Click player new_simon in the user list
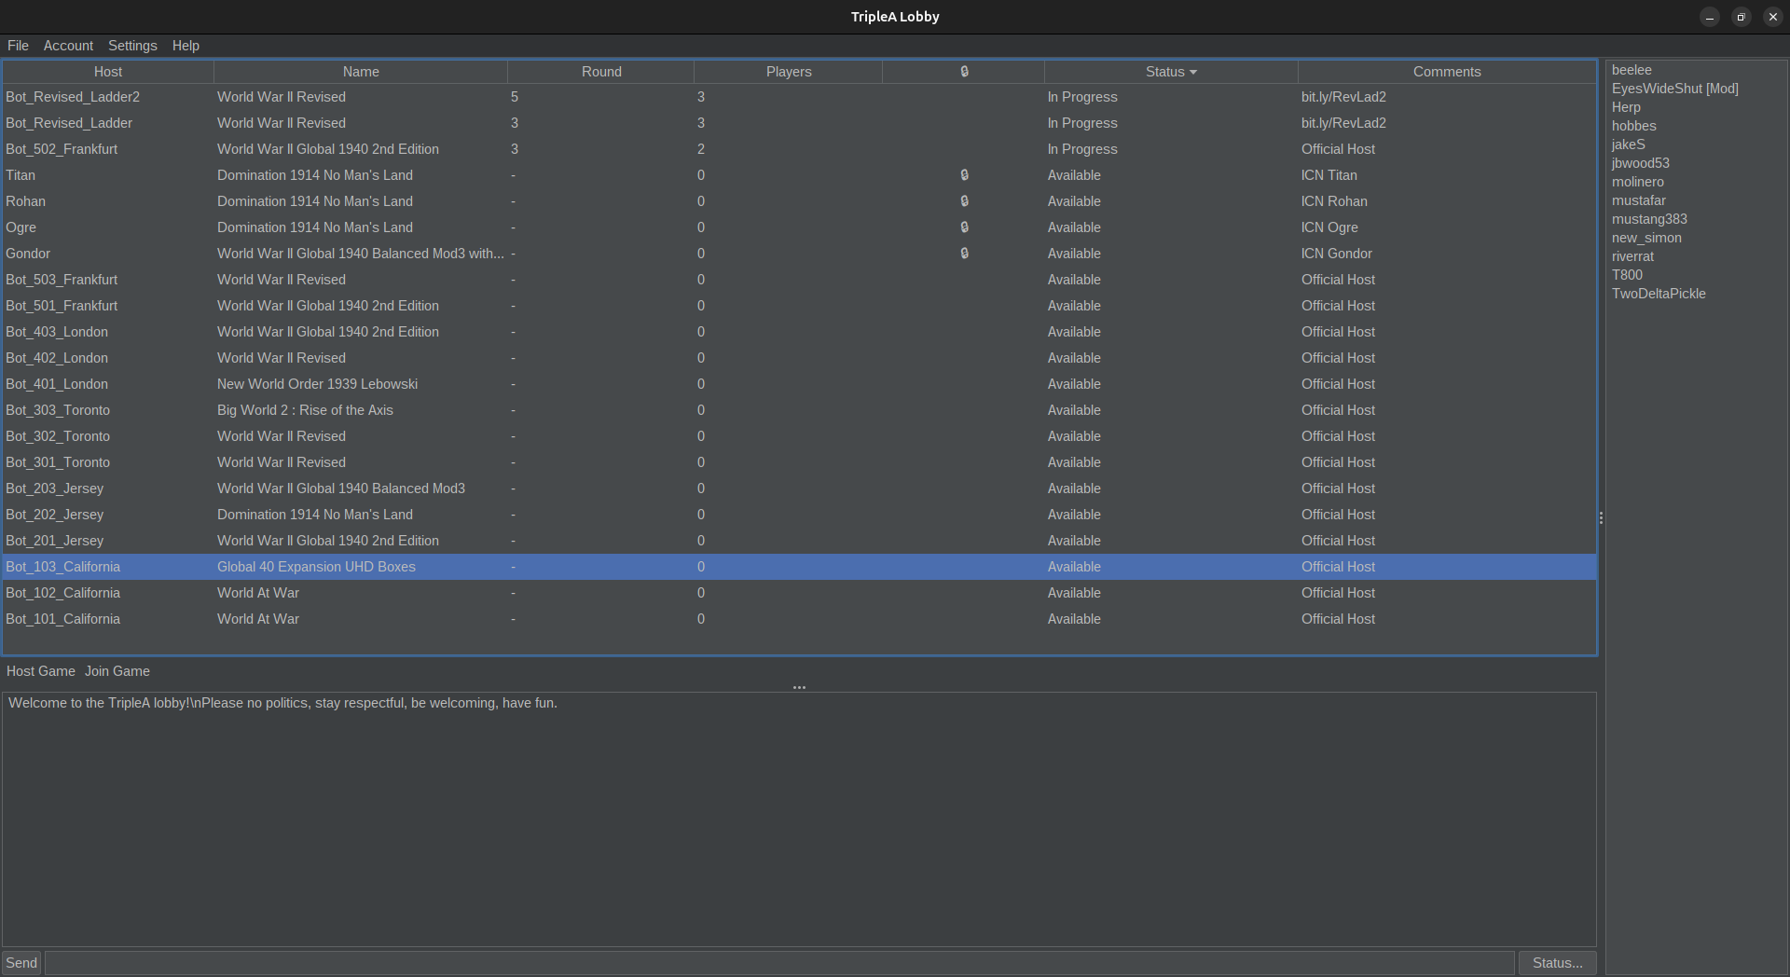The height and width of the screenshot is (977, 1790). 1646,238
